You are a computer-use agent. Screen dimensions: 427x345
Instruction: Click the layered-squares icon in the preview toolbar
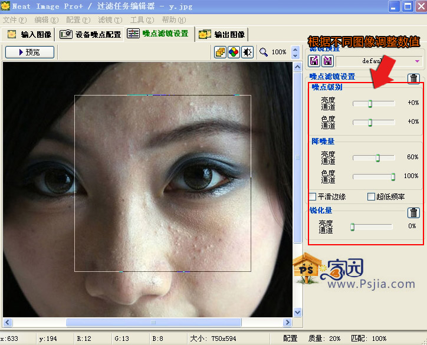click(220, 52)
